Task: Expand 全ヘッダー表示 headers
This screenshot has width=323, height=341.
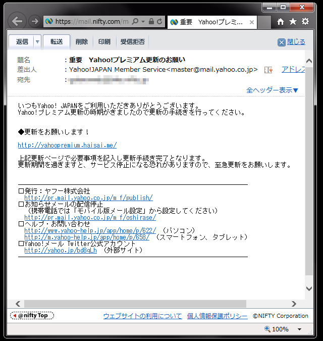Action: coord(272,90)
